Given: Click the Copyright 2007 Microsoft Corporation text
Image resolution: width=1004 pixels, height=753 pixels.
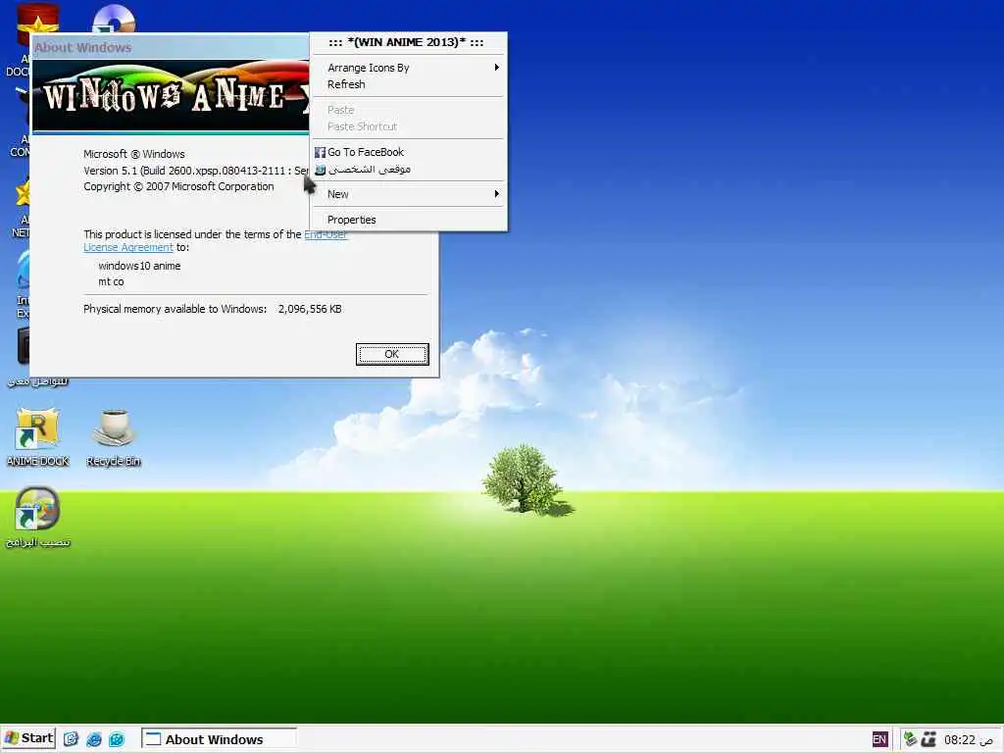Looking at the screenshot, I should [178, 187].
